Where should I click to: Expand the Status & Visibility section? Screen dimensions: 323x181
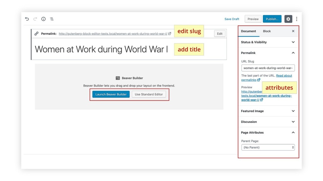click(x=268, y=42)
